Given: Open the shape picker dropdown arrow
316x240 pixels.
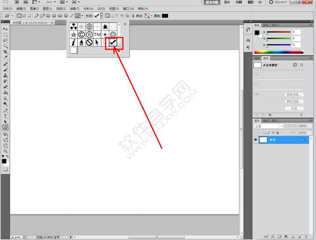Looking at the screenshot, I should coord(101,16).
